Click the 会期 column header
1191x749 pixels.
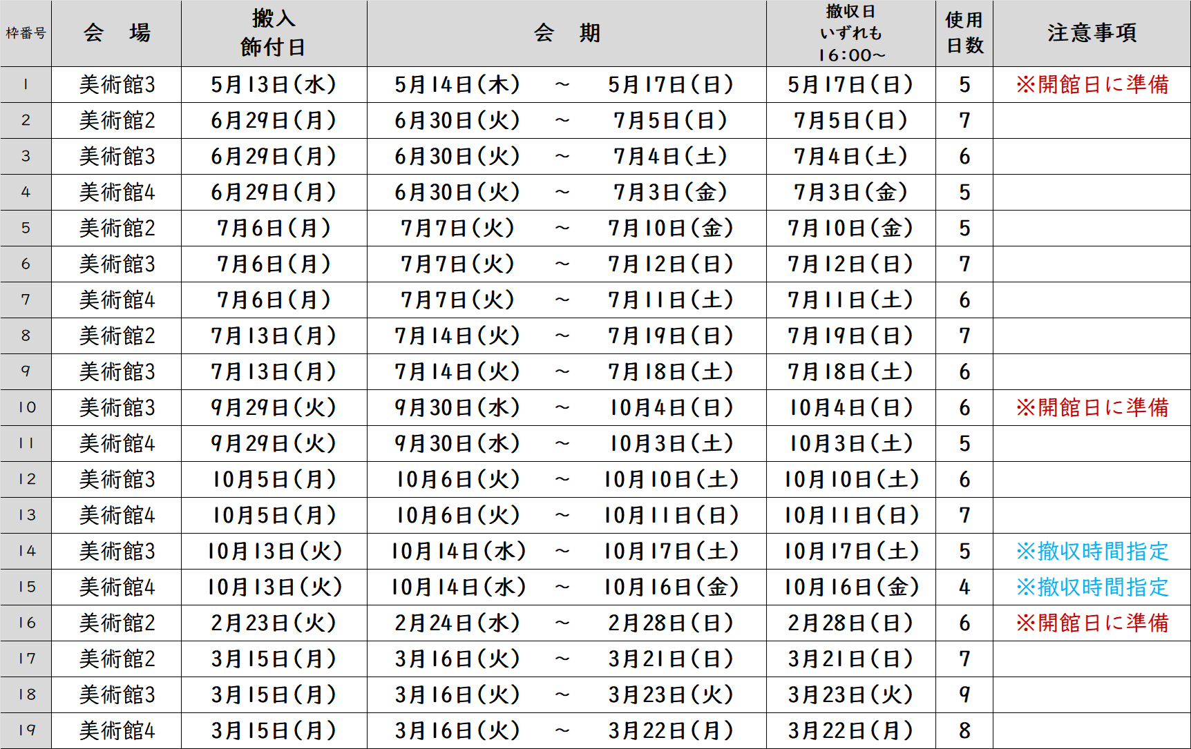[x=565, y=32]
